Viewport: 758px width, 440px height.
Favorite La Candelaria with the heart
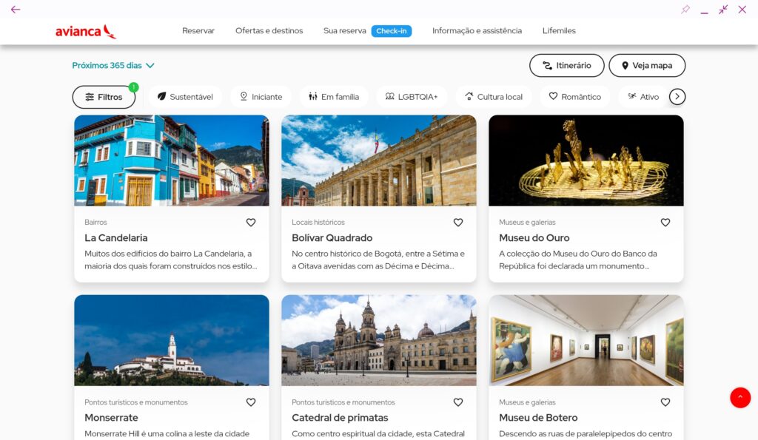click(x=251, y=223)
